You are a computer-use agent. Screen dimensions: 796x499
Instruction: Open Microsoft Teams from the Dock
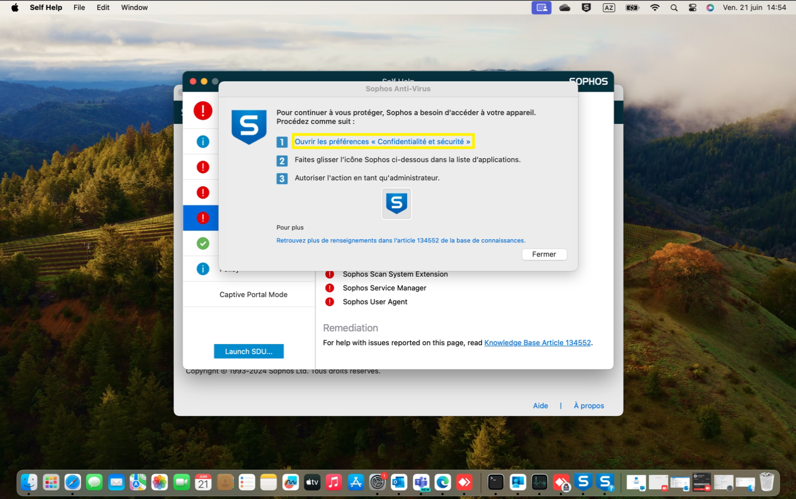click(421, 482)
